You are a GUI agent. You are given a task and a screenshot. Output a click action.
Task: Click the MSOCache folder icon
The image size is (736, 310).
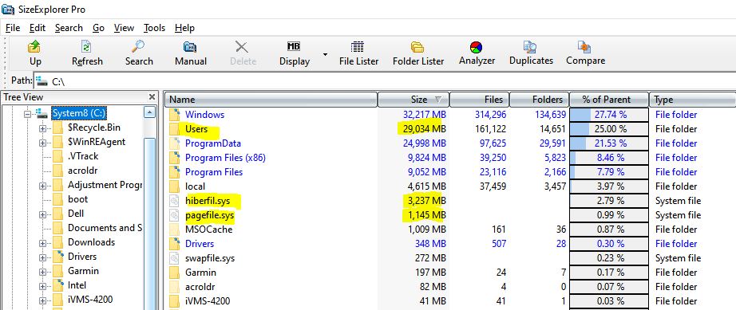coord(175,230)
